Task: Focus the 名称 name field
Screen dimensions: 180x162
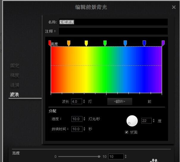Action: coord(113,22)
